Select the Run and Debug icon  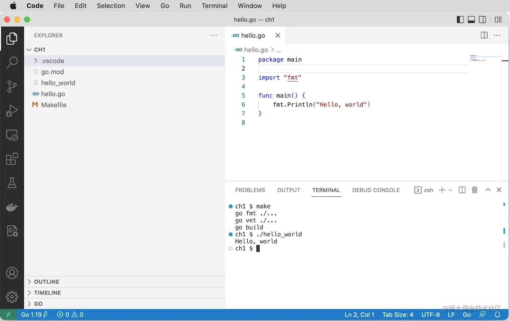(x=12, y=111)
